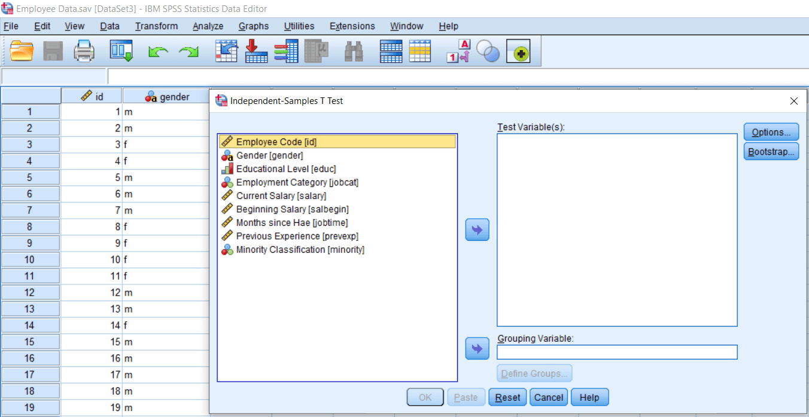Image resolution: width=809 pixels, height=417 pixels.
Task: Select row number 5 header
Action: (x=30, y=177)
